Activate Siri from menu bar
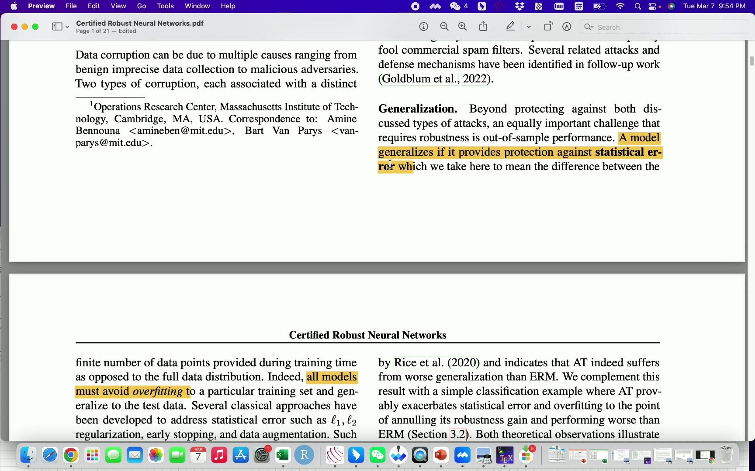The width and height of the screenshot is (755, 471). tap(671, 6)
